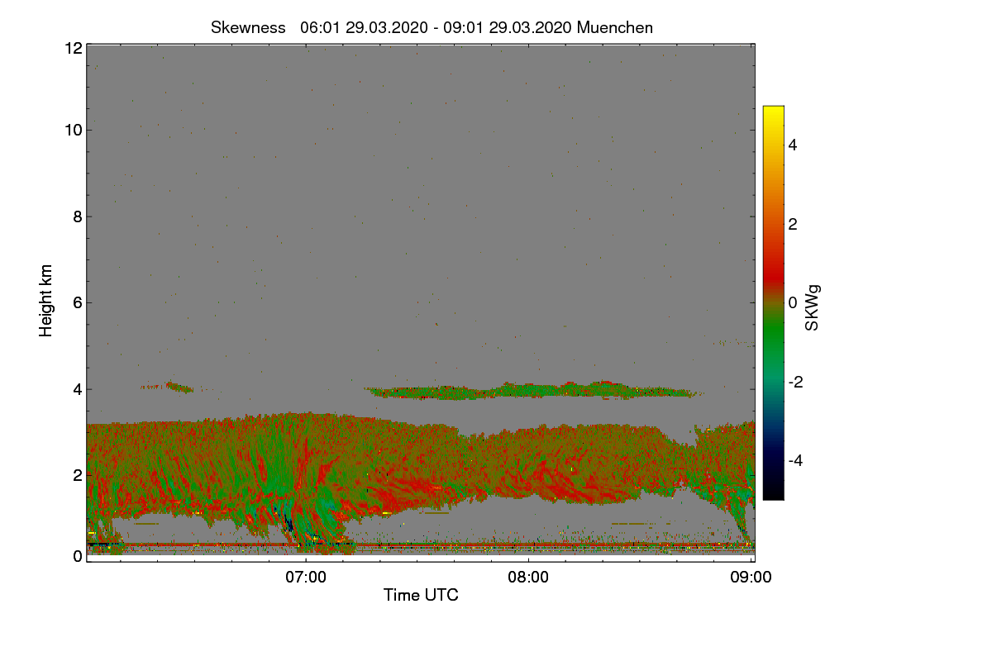Screen dimensions: 992x661
Task: Click the height tick label 10
Action: pos(73,130)
